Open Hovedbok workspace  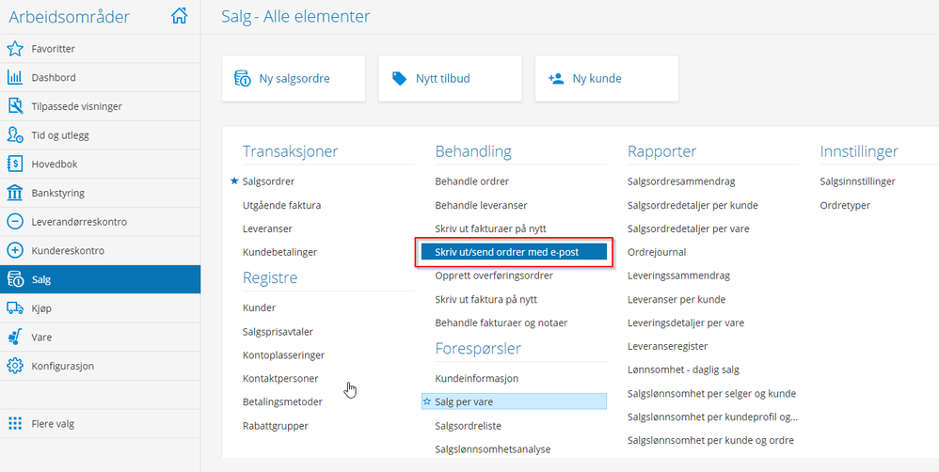click(x=100, y=164)
